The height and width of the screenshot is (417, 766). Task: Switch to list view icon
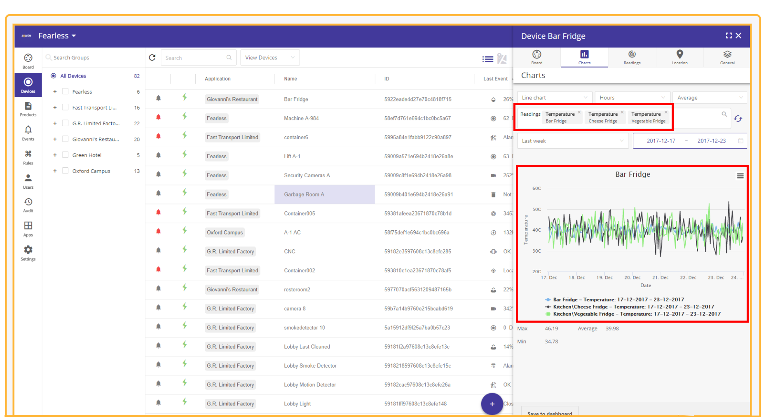(487, 59)
